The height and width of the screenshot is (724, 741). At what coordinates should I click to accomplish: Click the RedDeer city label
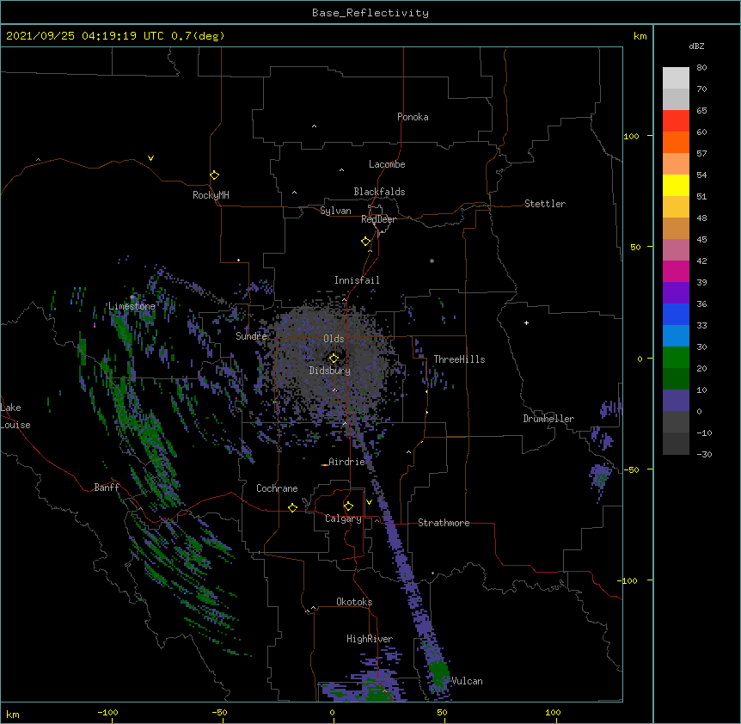point(378,219)
